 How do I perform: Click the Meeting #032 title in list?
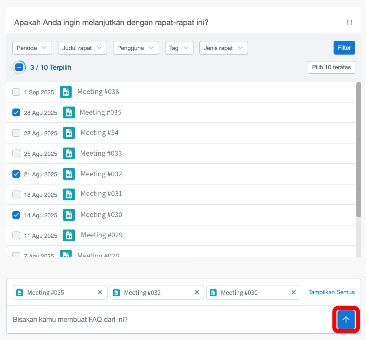(101, 174)
